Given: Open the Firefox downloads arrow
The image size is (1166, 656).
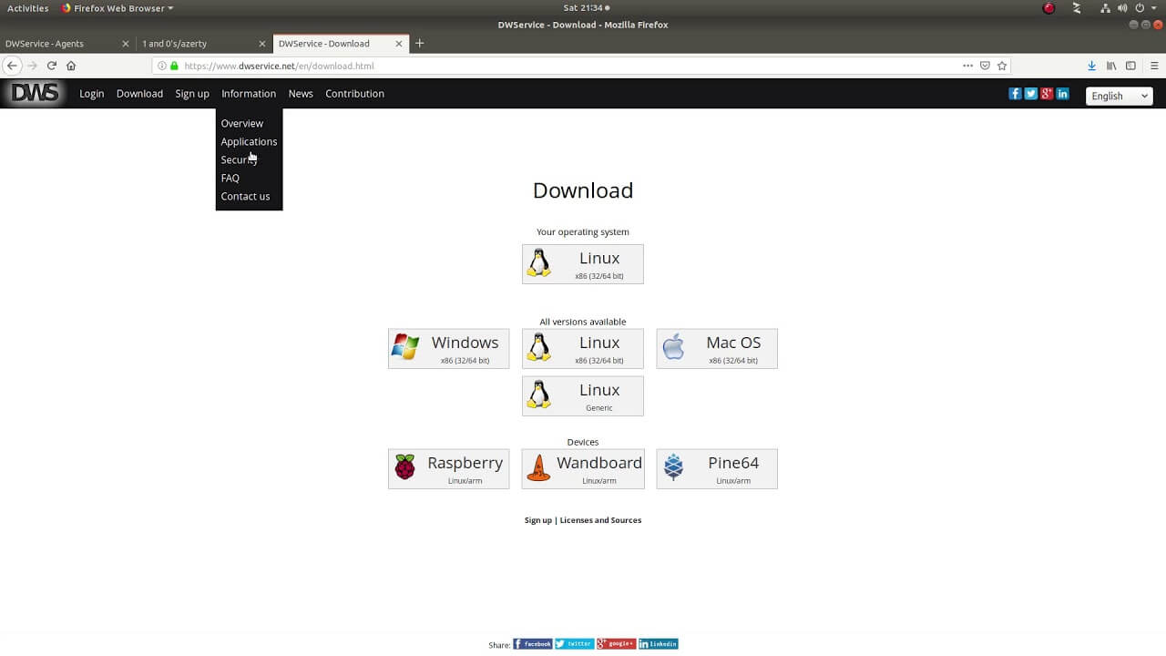Looking at the screenshot, I should 1091,66.
